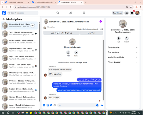
Task: Open a new browser tab
Action: click(x=86, y=2)
